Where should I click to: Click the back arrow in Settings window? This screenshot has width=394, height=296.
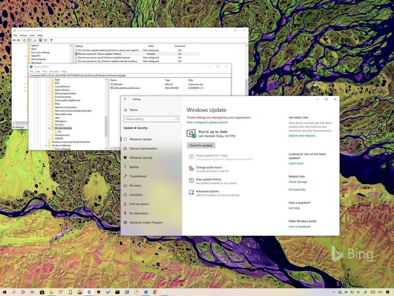tap(125, 99)
